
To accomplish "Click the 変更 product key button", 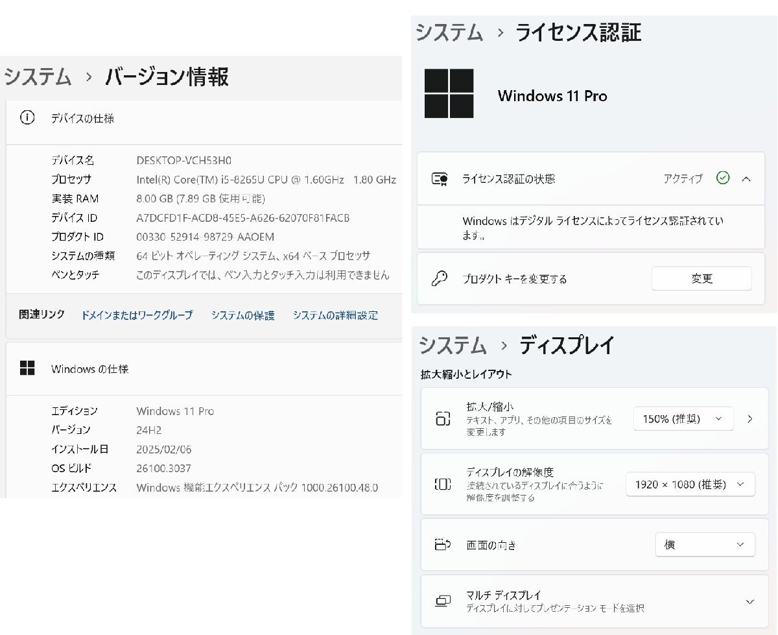I will click(701, 278).
